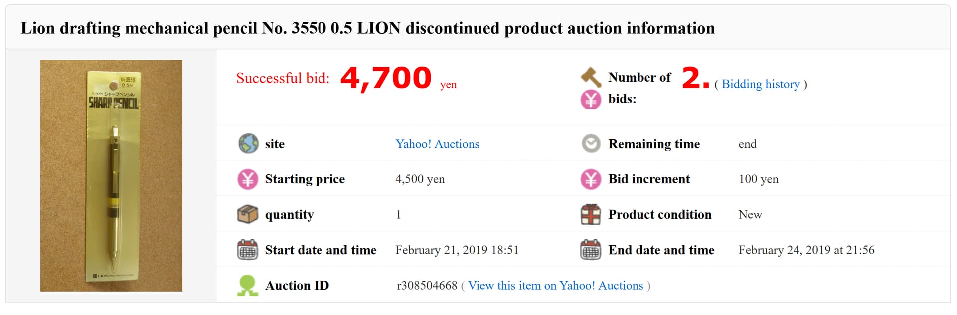The width and height of the screenshot is (957, 315).
Task: Click the gavel icon beside Number of bids
Action: click(x=591, y=77)
